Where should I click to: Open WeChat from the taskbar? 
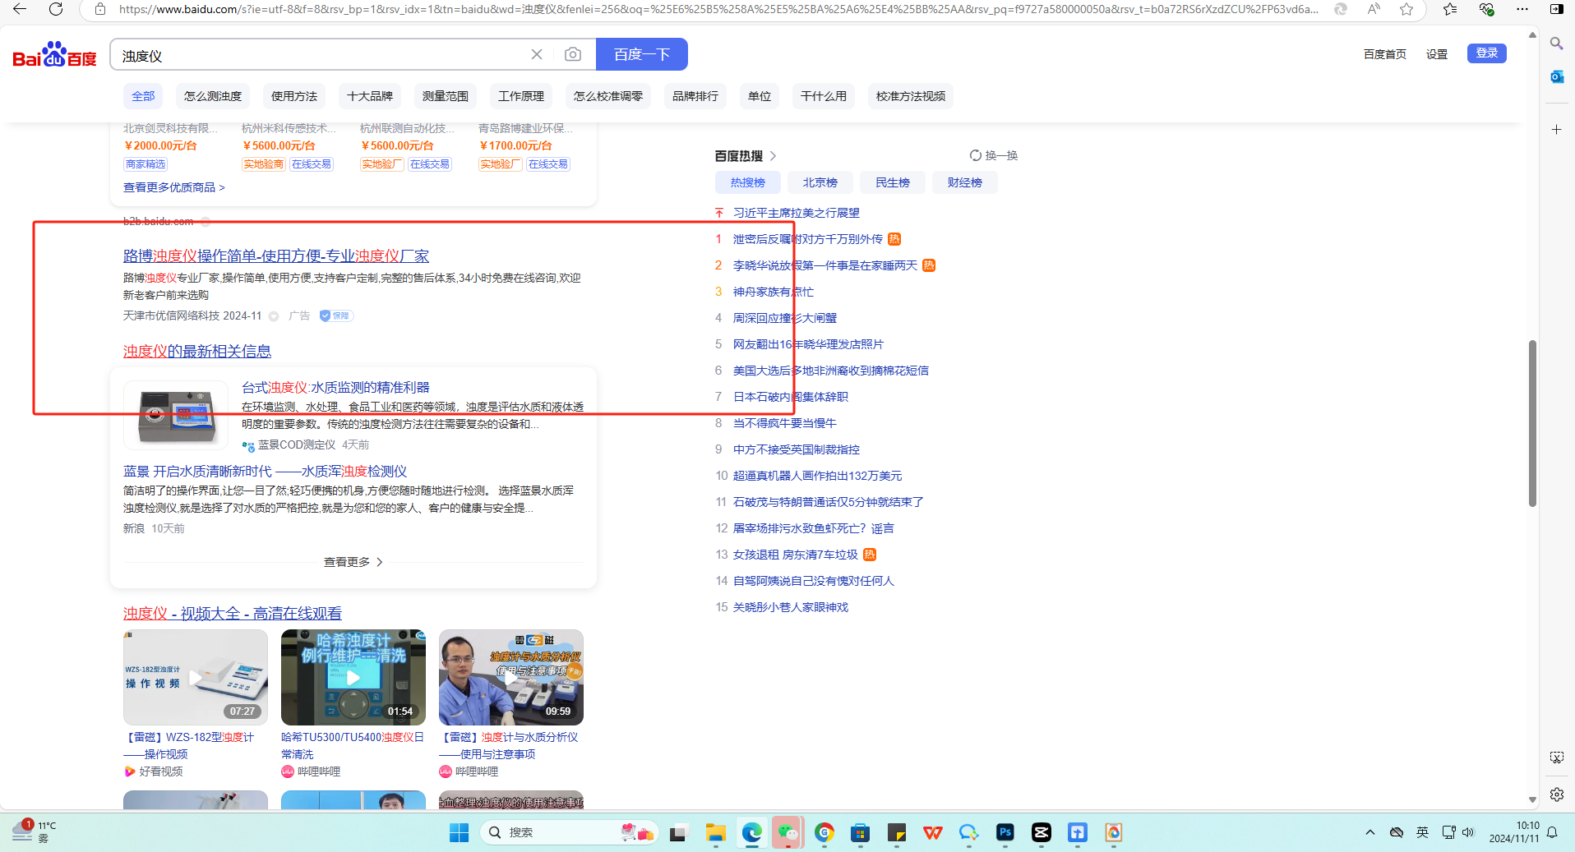[787, 832]
